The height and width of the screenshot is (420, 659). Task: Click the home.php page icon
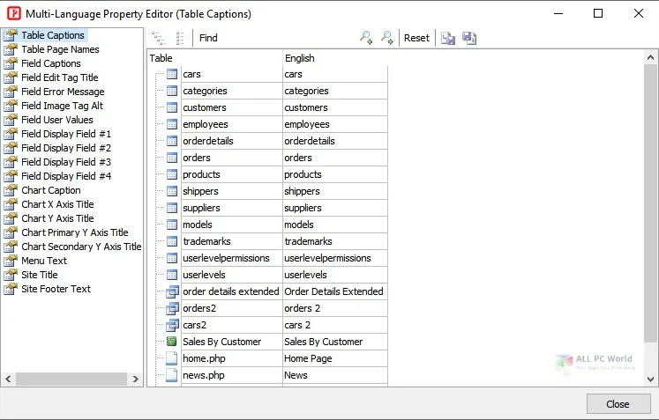[x=171, y=358]
